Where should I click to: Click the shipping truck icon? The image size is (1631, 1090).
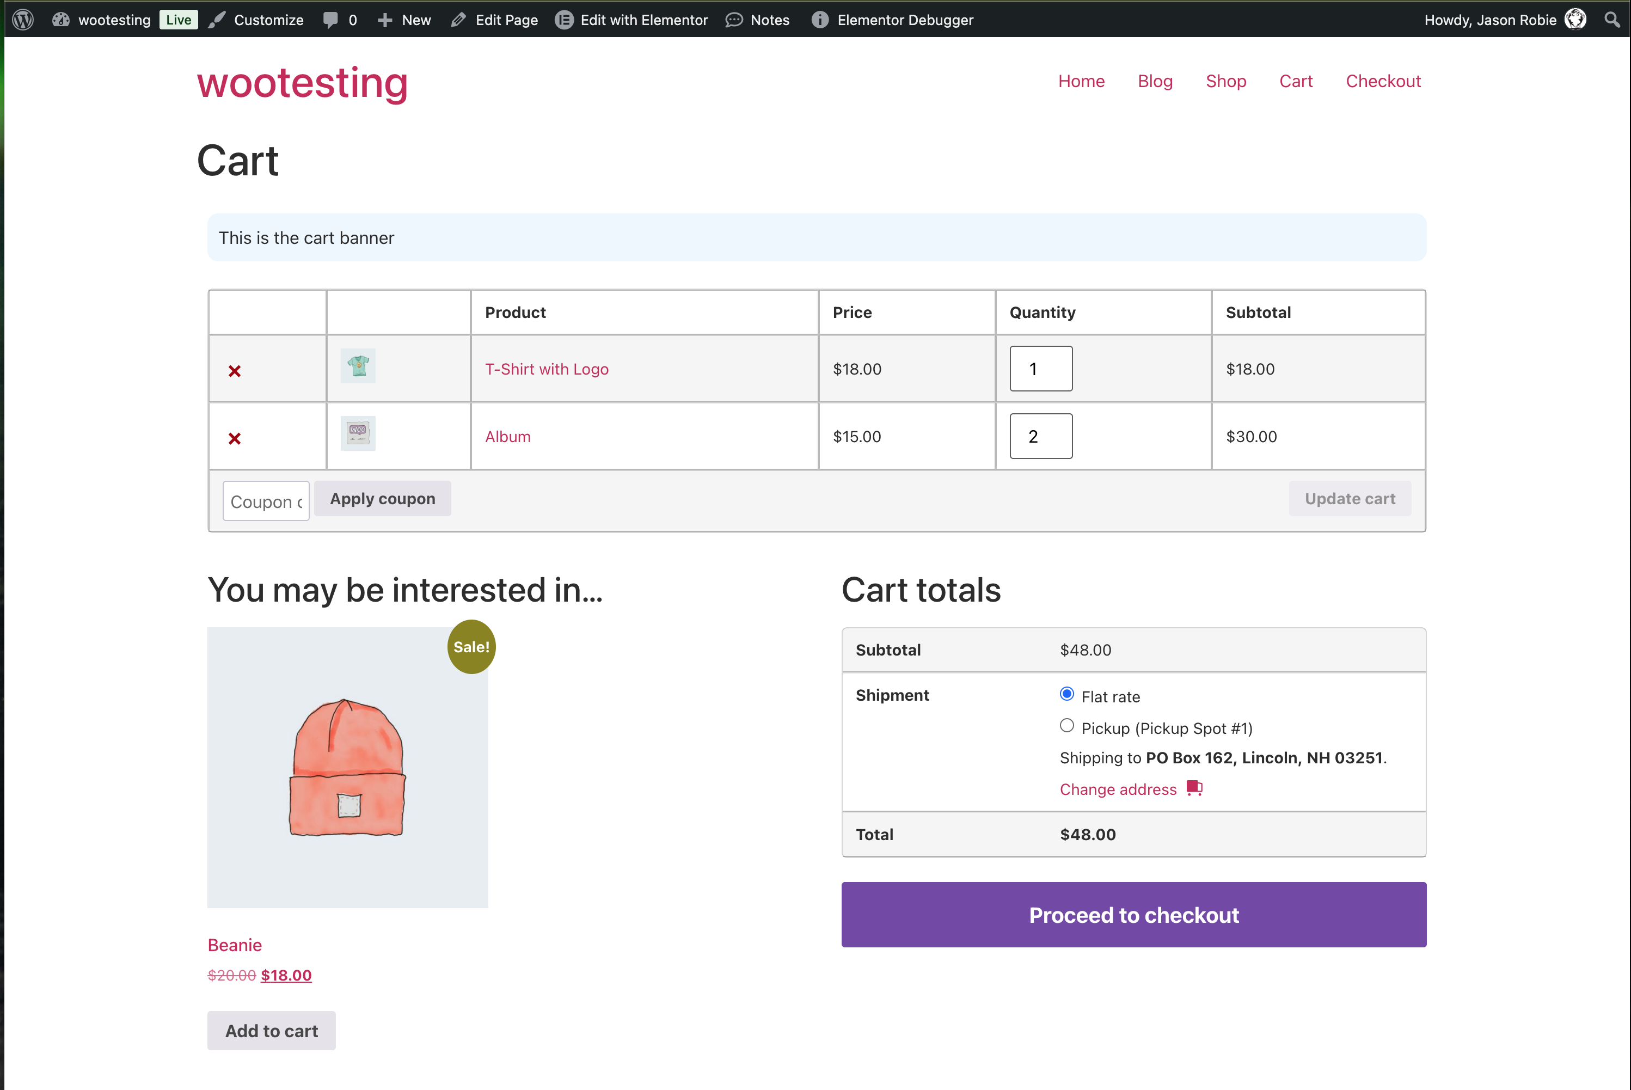pos(1194,788)
